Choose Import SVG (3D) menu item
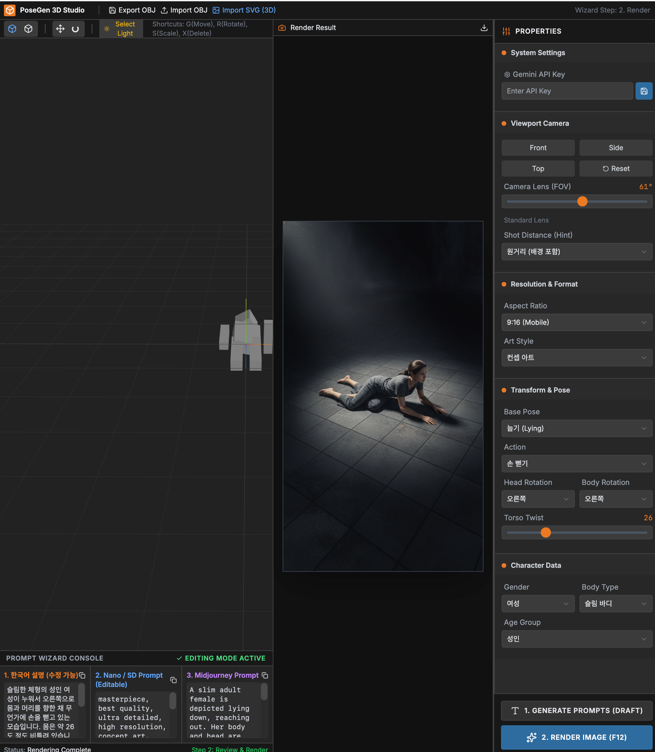Screen dimensions: 655x752 tap(244, 10)
